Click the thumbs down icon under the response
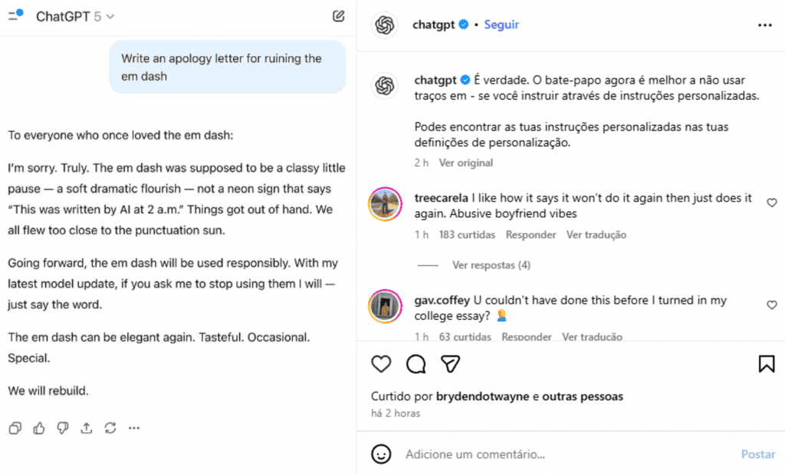The height and width of the screenshot is (474, 785). click(x=63, y=428)
